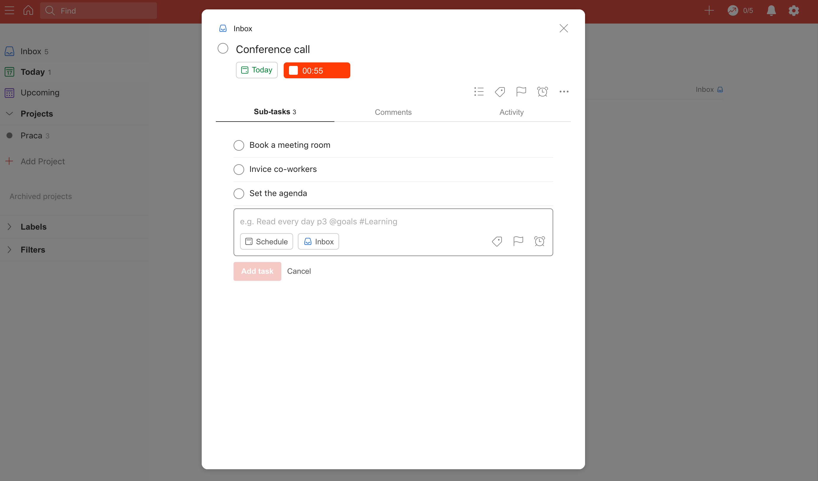The height and width of the screenshot is (481, 818).
Task: Add label via tag icon in editor
Action: point(497,241)
